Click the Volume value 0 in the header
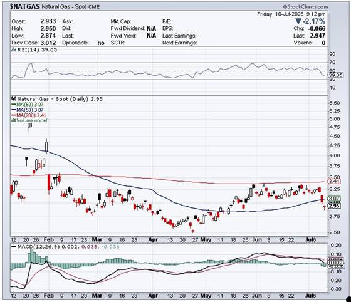Screen dimensions: 351x302 [x=323, y=43]
